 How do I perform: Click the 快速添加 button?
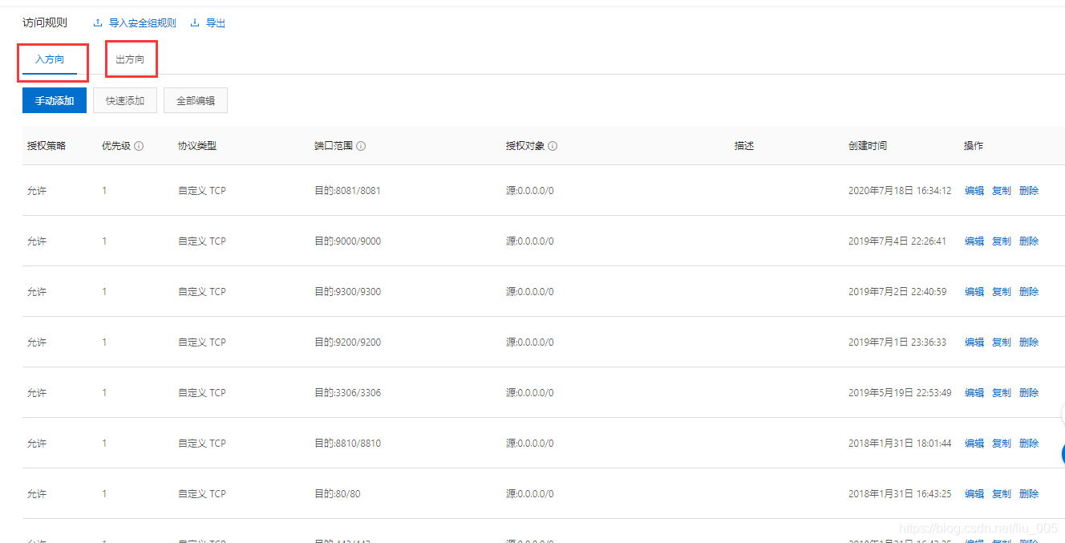coord(125,100)
